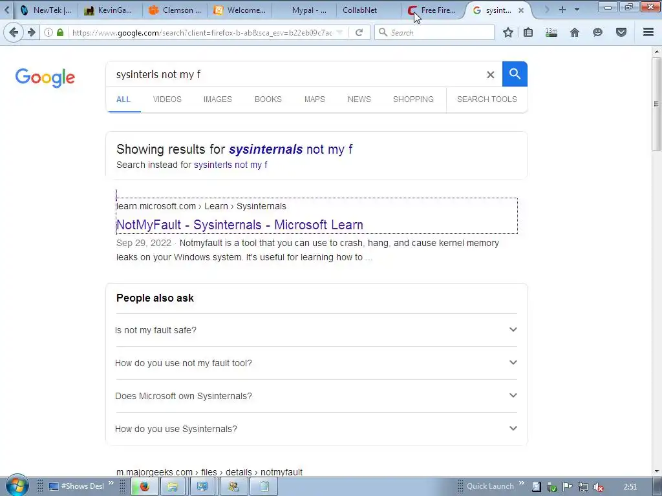Screen dimensions: 662x496
Task: Select the NEWS search filter
Action: [359, 99]
